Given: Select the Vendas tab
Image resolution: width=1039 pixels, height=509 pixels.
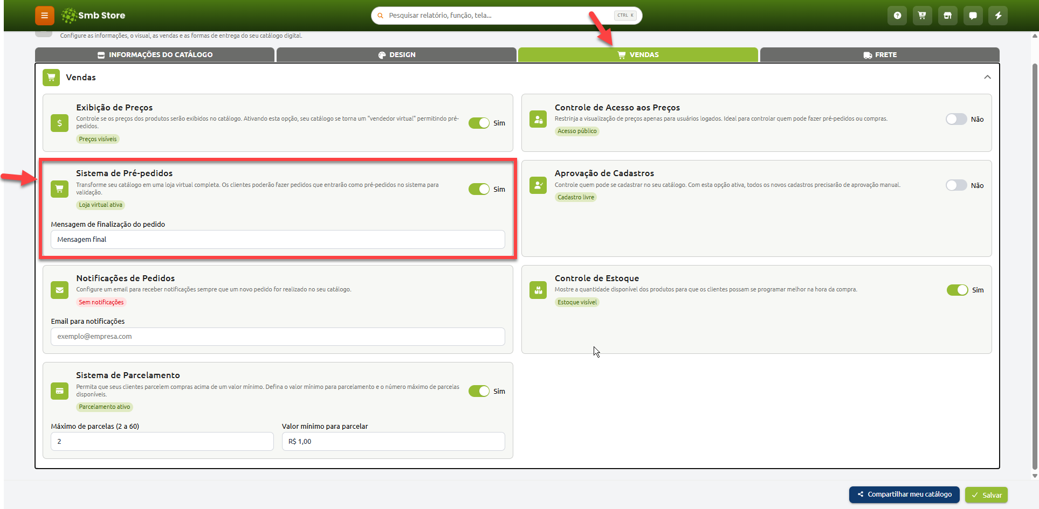Looking at the screenshot, I should click(x=638, y=55).
